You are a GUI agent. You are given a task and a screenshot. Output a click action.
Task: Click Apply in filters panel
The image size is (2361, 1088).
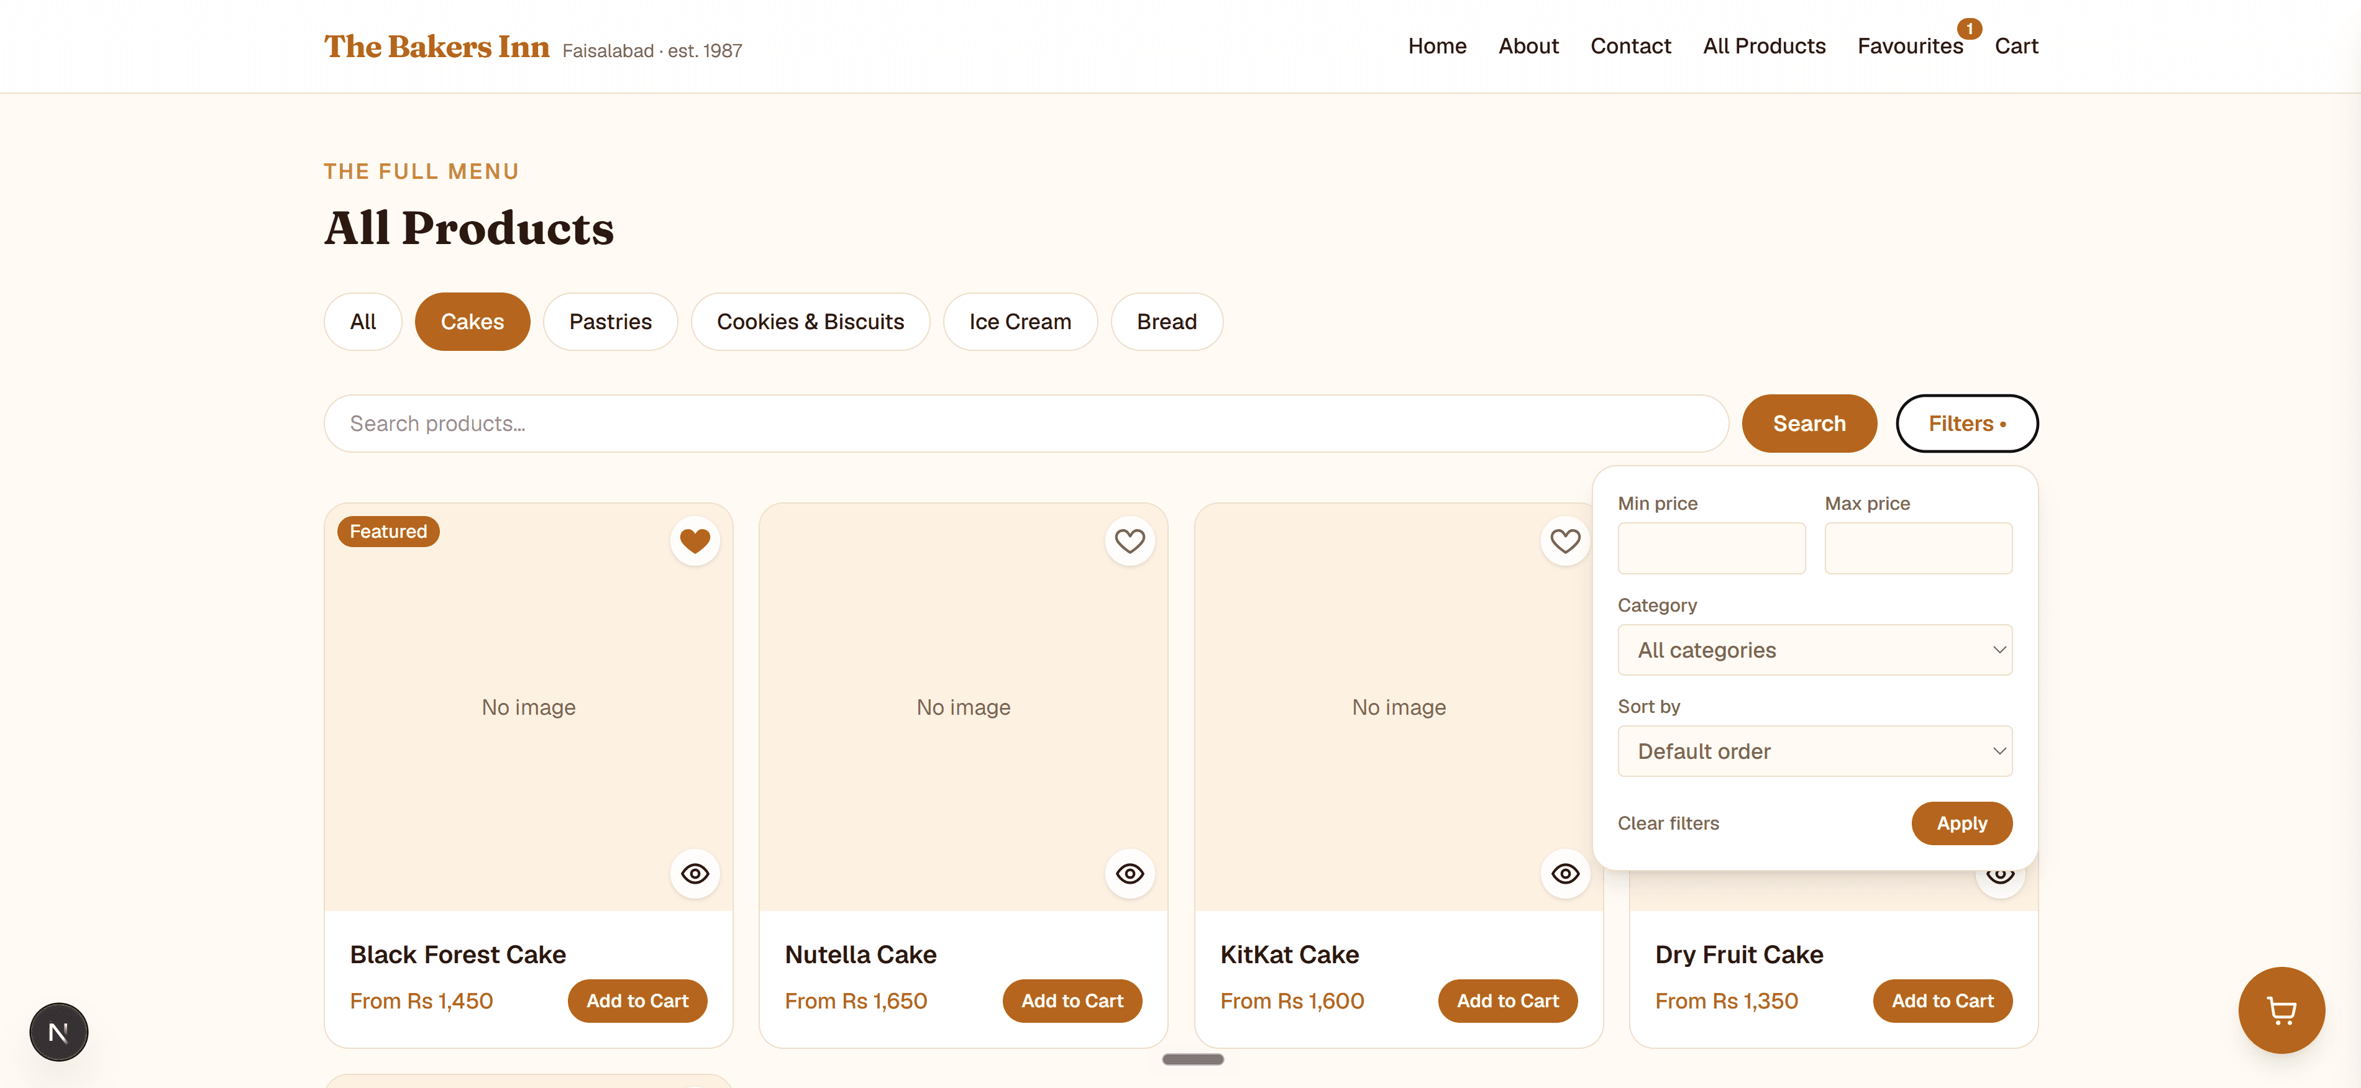coord(1961,823)
